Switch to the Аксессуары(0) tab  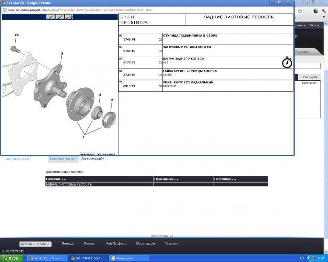92,159
